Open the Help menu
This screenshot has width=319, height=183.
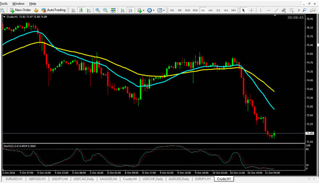pos(33,4)
